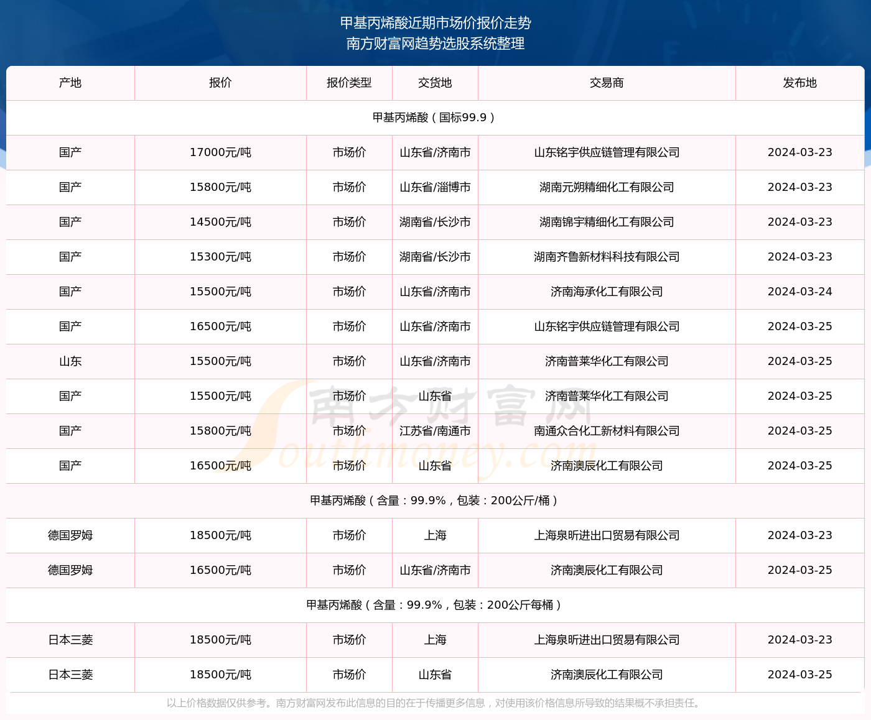This screenshot has height=720, width=871.
Task: Click 济南普莱华化工有限公司 in the 山东 origin row
Action: [x=607, y=361]
